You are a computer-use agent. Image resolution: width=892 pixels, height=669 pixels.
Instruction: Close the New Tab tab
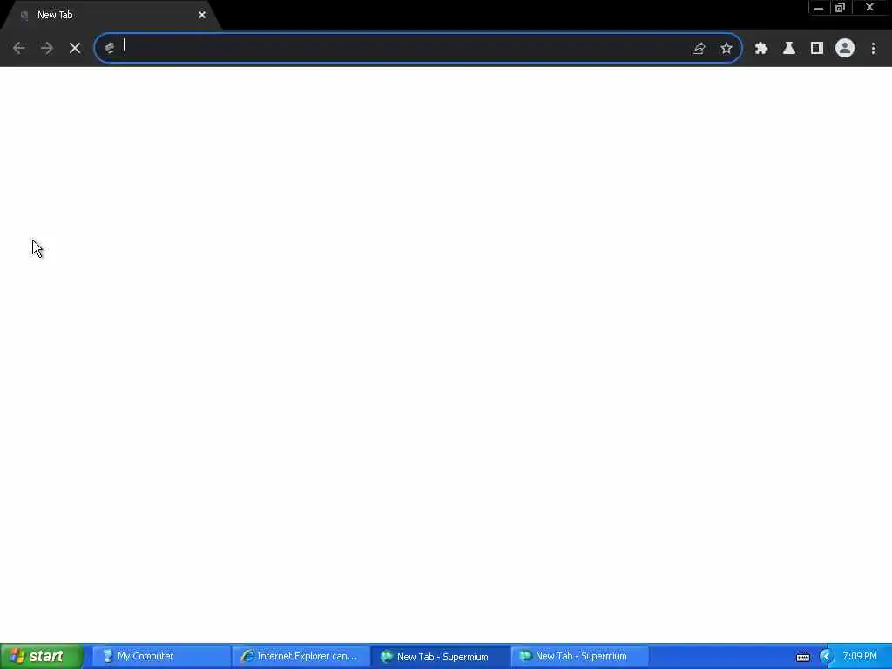coord(202,16)
